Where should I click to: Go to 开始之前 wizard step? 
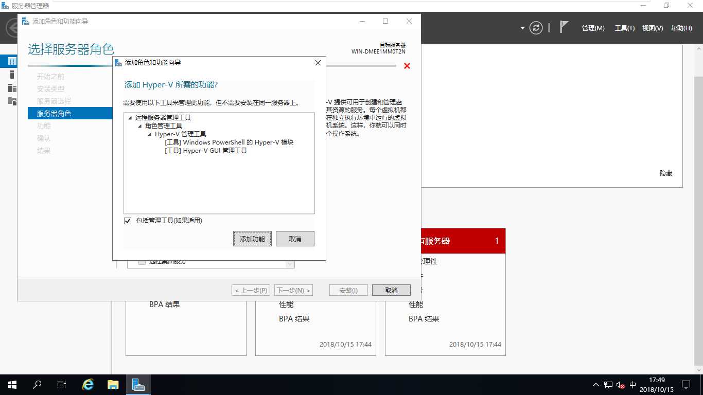pos(50,76)
